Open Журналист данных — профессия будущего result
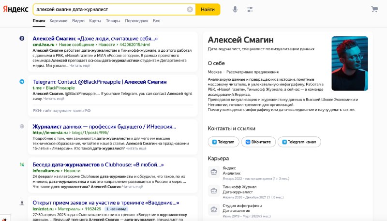 click(x=104, y=127)
